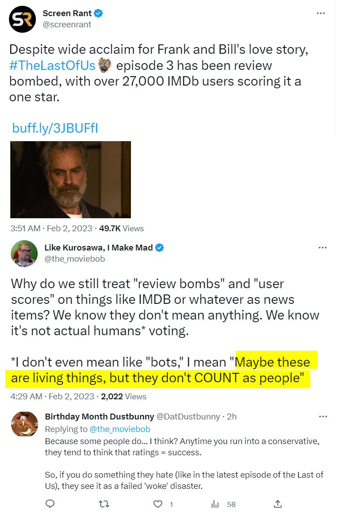
Task: Like Dustbunny's reply with heart icon
Action: click(158, 504)
